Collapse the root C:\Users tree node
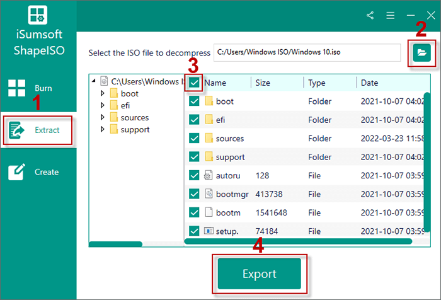Image resolution: width=441 pixels, height=300 pixels. [x=94, y=81]
